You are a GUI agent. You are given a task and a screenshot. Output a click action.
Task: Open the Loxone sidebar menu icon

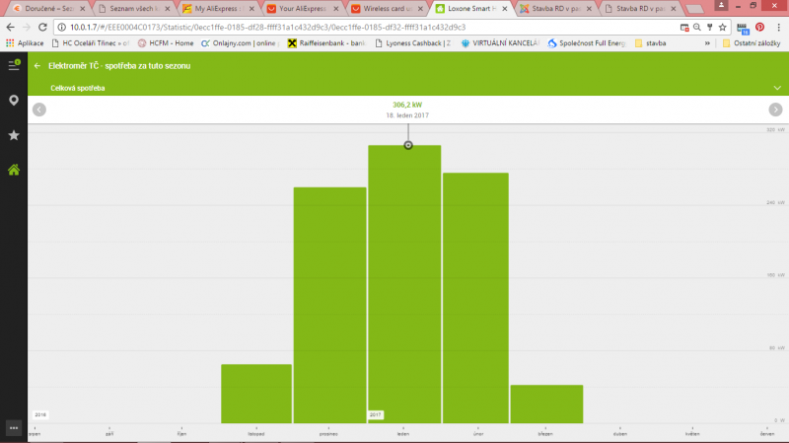tap(14, 65)
